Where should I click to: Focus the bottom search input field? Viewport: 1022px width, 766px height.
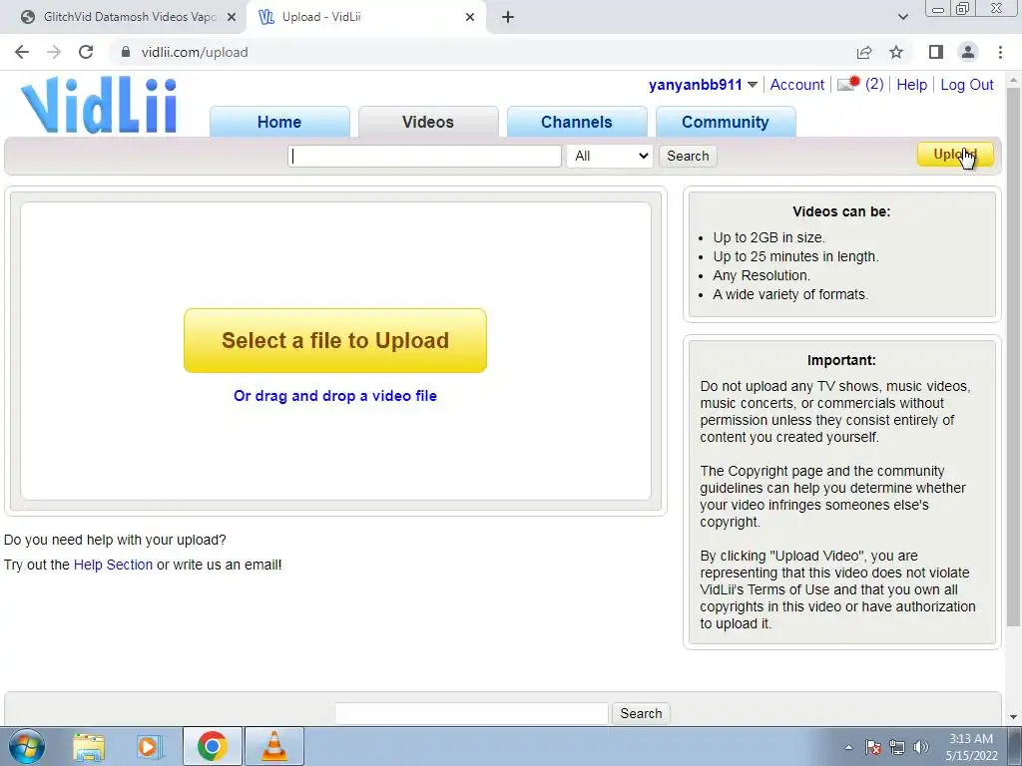471,713
